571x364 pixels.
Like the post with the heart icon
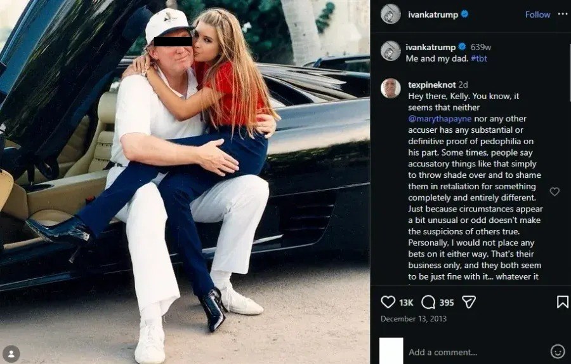point(388,302)
